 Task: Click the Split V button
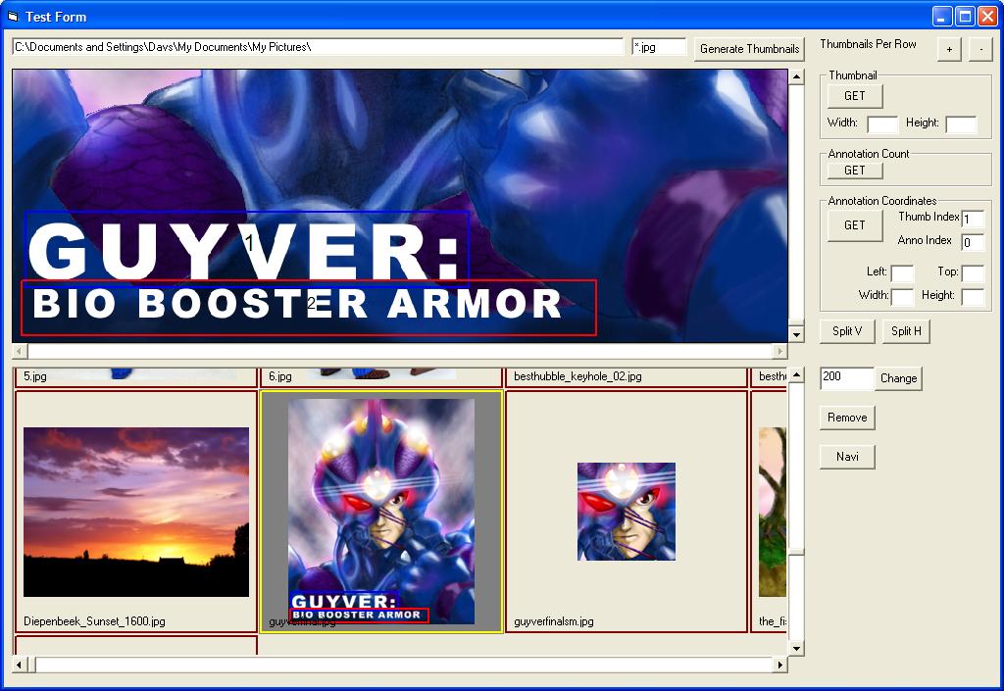click(846, 331)
